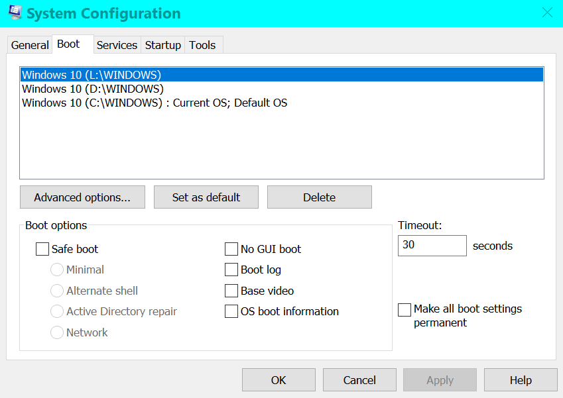Viewport: 563px width, 398px height.
Task: Click the Timeout seconds input field
Action: [432, 246]
